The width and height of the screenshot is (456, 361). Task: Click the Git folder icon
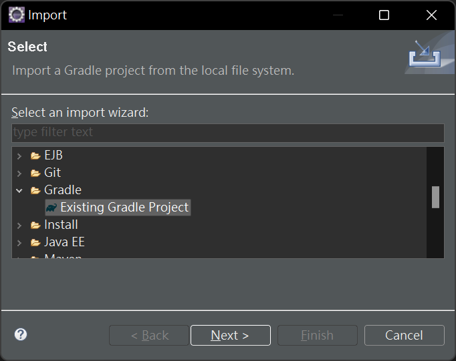(35, 173)
